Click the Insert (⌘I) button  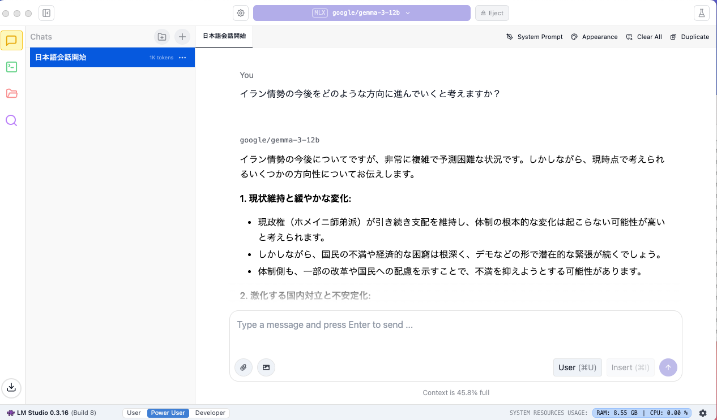[x=630, y=367]
